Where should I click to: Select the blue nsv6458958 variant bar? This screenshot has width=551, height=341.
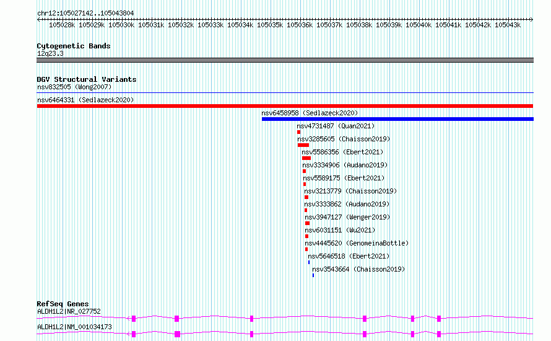click(398, 119)
